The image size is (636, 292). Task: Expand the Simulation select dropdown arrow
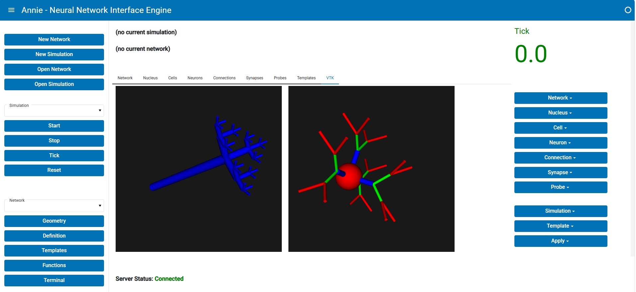pyautogui.click(x=100, y=110)
